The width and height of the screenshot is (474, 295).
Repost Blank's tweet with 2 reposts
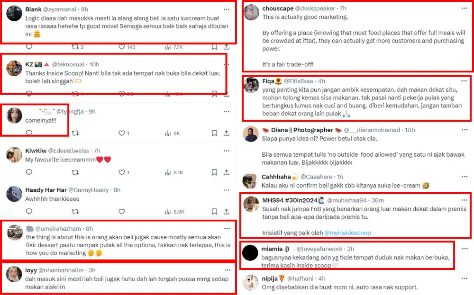pyautogui.click(x=75, y=47)
